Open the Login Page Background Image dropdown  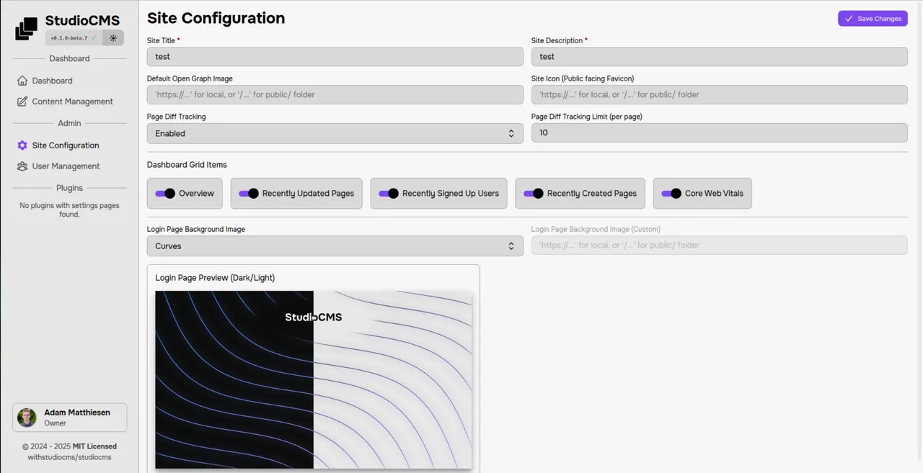point(335,245)
